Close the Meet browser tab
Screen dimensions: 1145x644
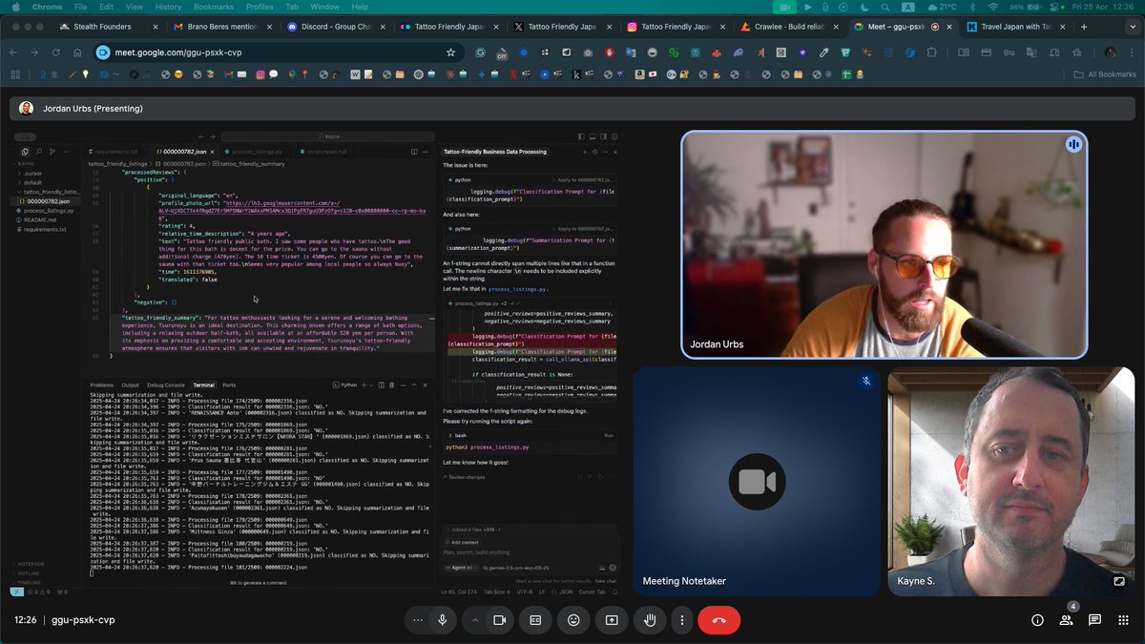point(950,27)
